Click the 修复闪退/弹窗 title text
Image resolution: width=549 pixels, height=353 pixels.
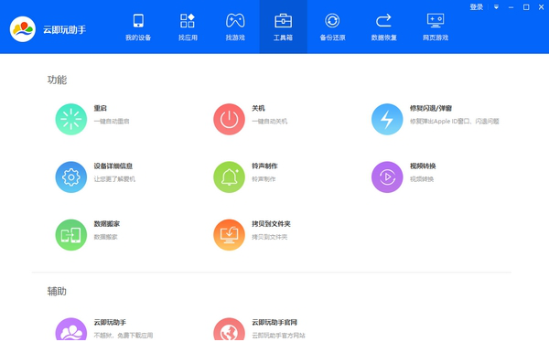point(431,108)
